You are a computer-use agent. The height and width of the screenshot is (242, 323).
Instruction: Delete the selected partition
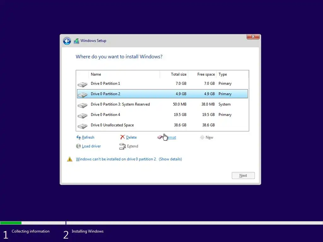click(131, 137)
